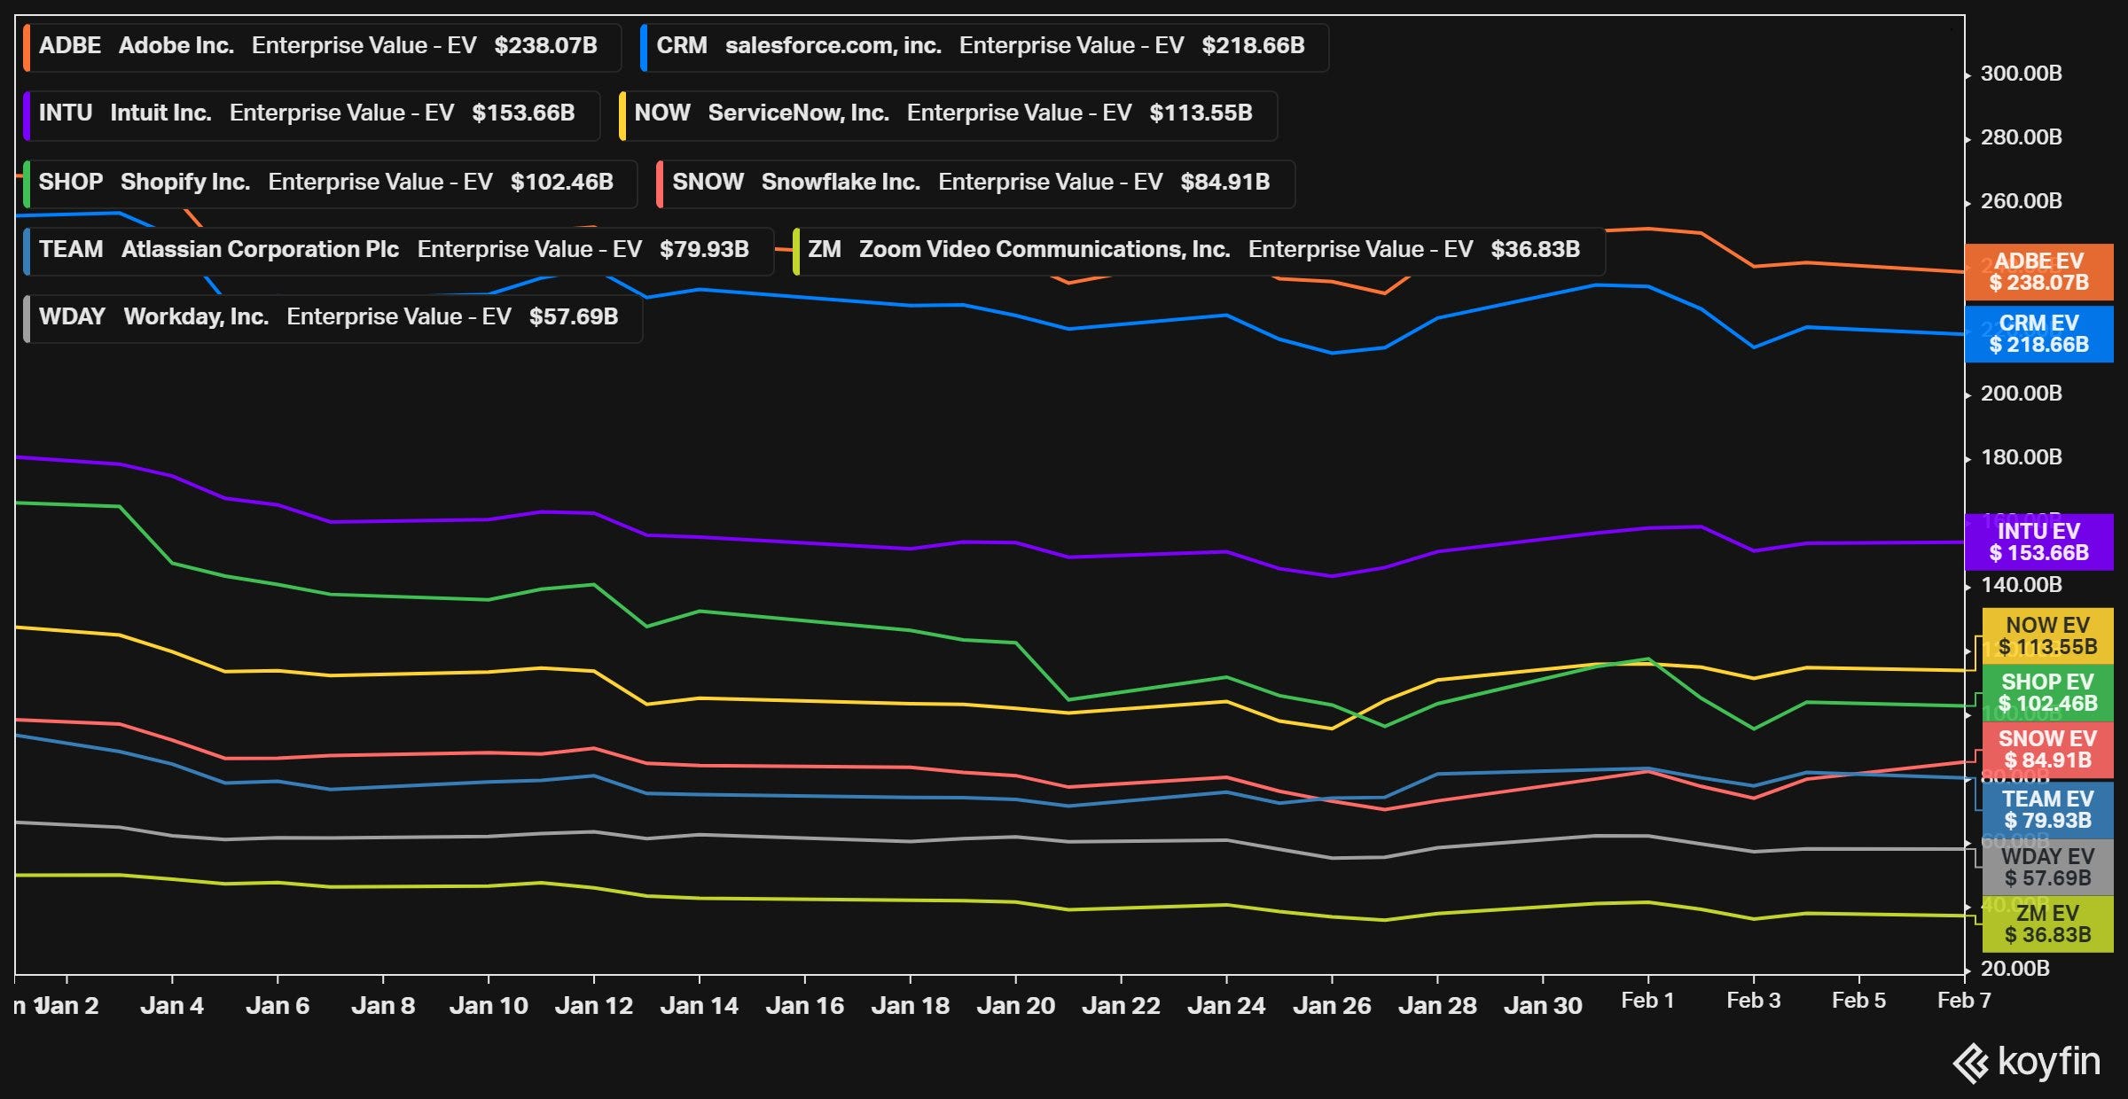Click the WDAY Workday, Inc. legend entry
The image size is (2128, 1099).
(x=332, y=317)
